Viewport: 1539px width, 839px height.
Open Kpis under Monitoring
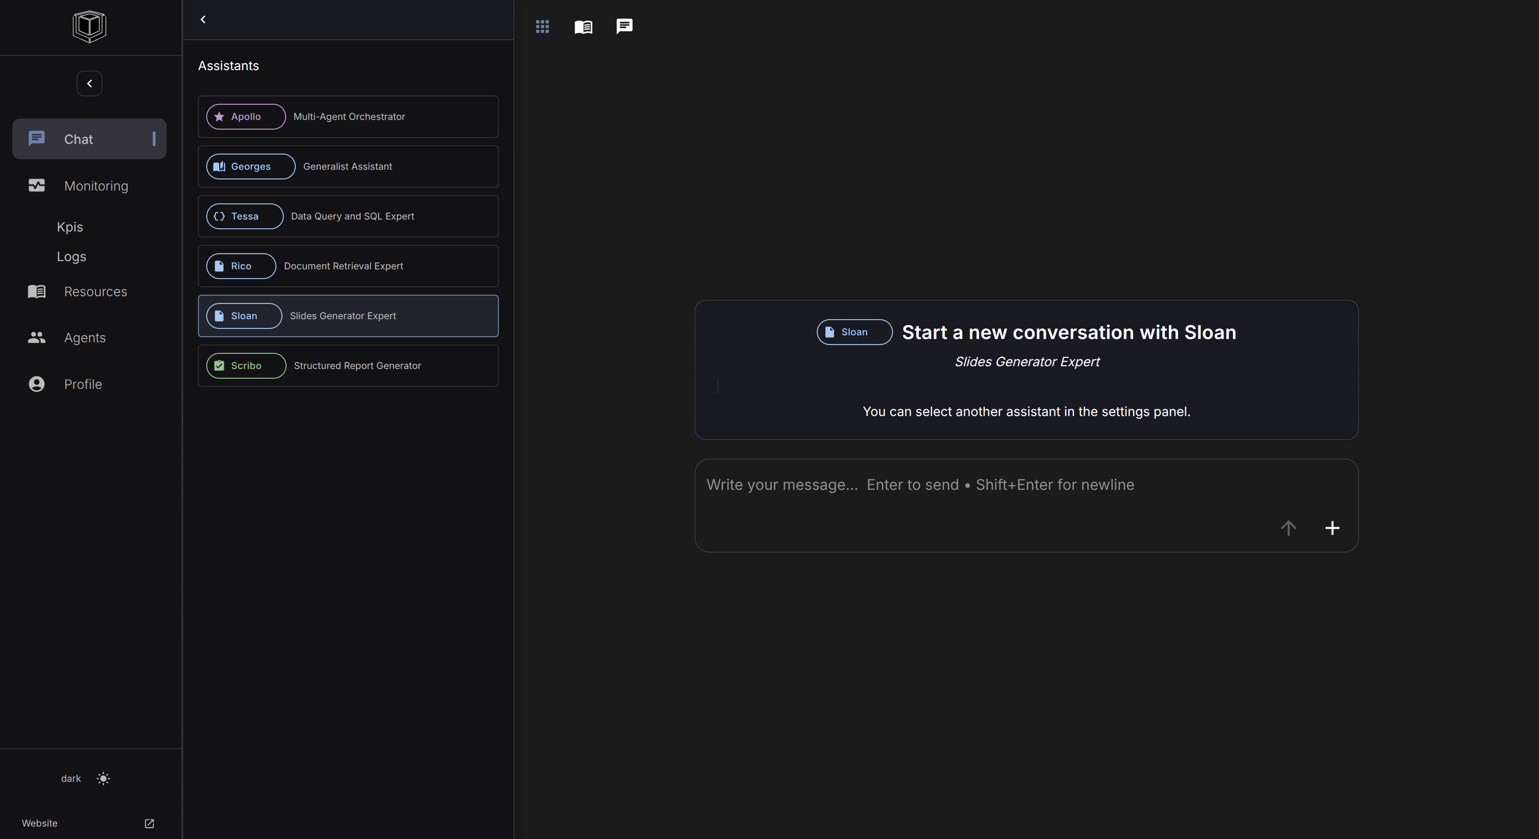[70, 227]
